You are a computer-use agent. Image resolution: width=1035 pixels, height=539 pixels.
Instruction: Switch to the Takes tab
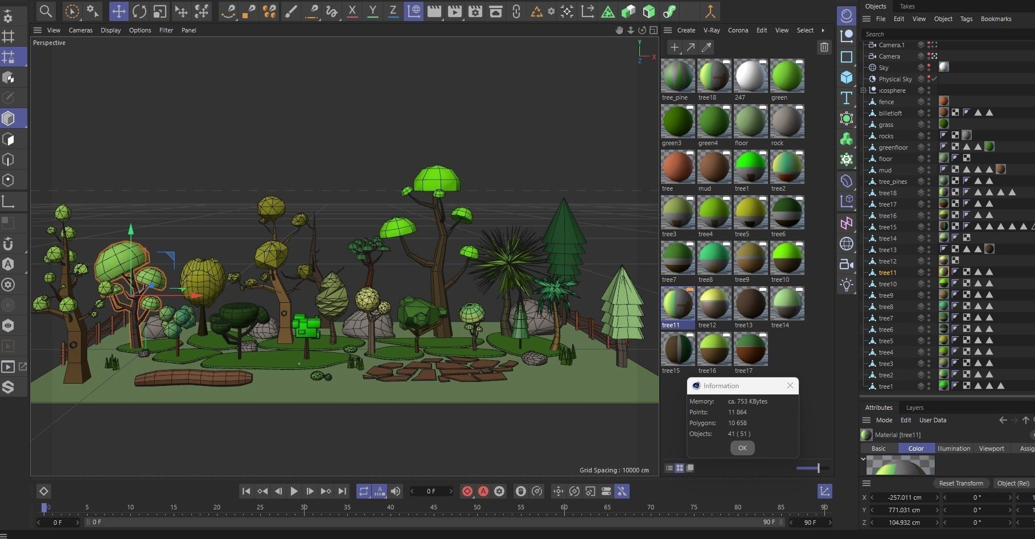coord(907,6)
